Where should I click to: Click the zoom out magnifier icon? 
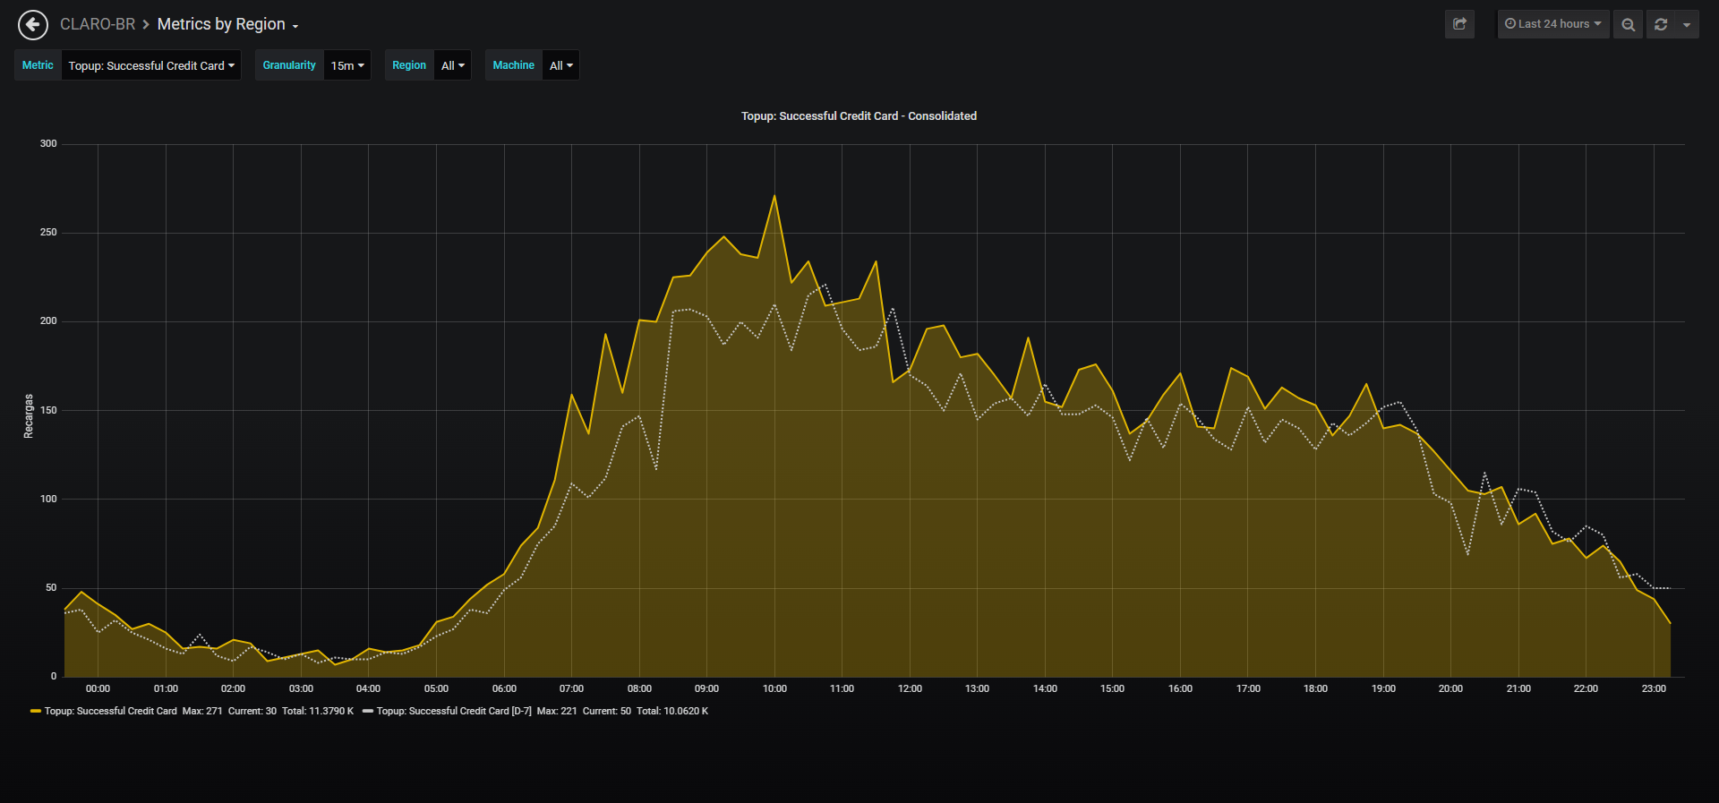pyautogui.click(x=1628, y=24)
